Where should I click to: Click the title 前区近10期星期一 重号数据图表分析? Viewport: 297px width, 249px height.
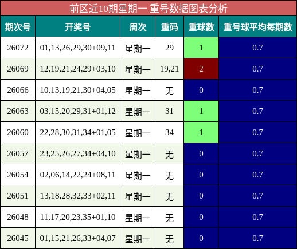click(148, 9)
